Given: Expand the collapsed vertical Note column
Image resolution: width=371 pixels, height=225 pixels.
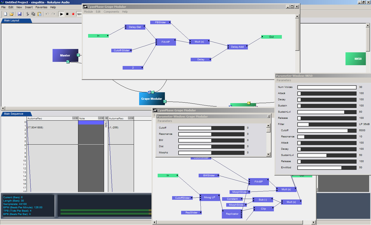Looking at the screenshot, I should pos(106,118).
